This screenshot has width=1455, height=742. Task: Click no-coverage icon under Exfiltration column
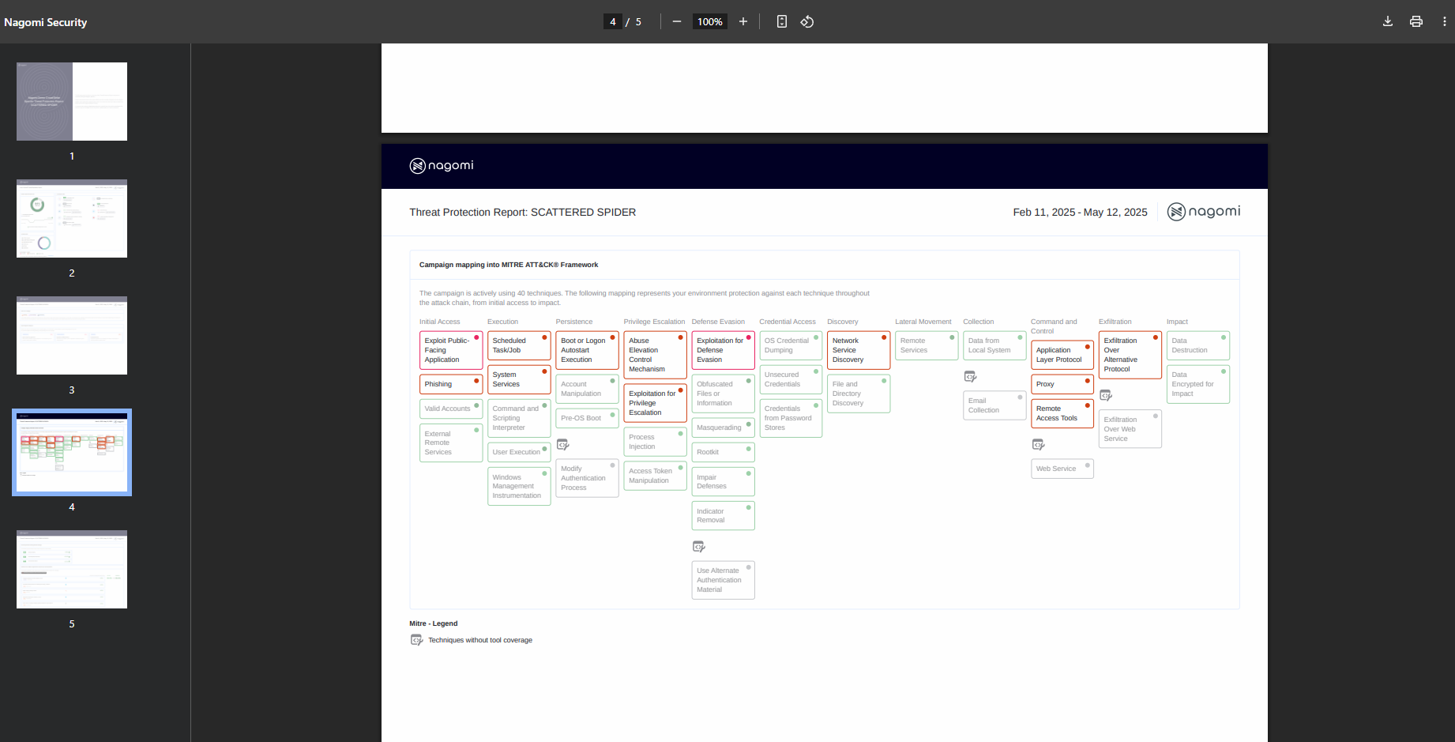pyautogui.click(x=1107, y=395)
